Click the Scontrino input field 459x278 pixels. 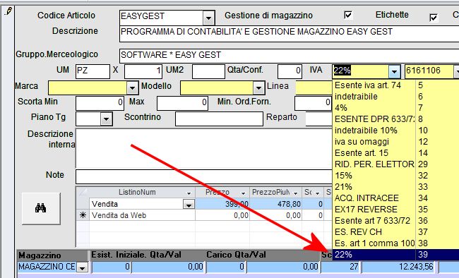click(219, 119)
